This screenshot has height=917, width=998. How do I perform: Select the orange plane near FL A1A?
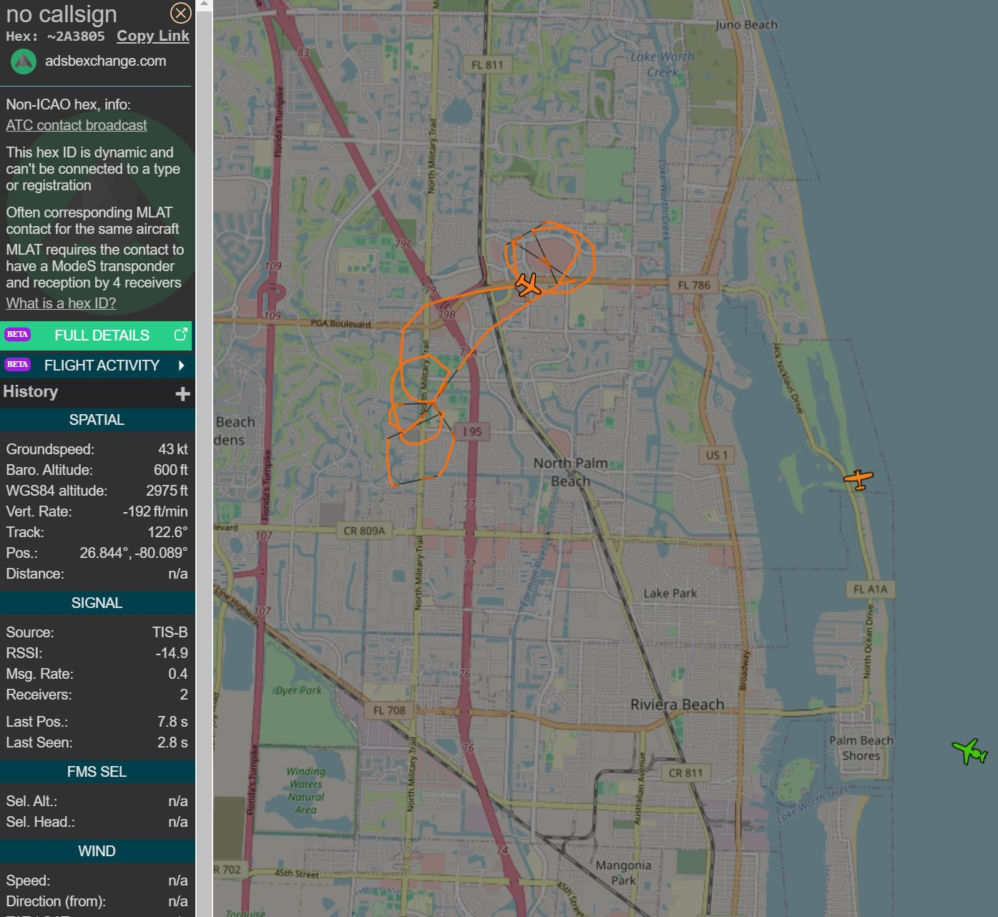pyautogui.click(x=858, y=479)
